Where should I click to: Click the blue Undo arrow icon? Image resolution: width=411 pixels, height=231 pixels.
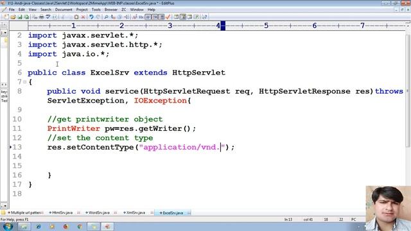(91, 17)
